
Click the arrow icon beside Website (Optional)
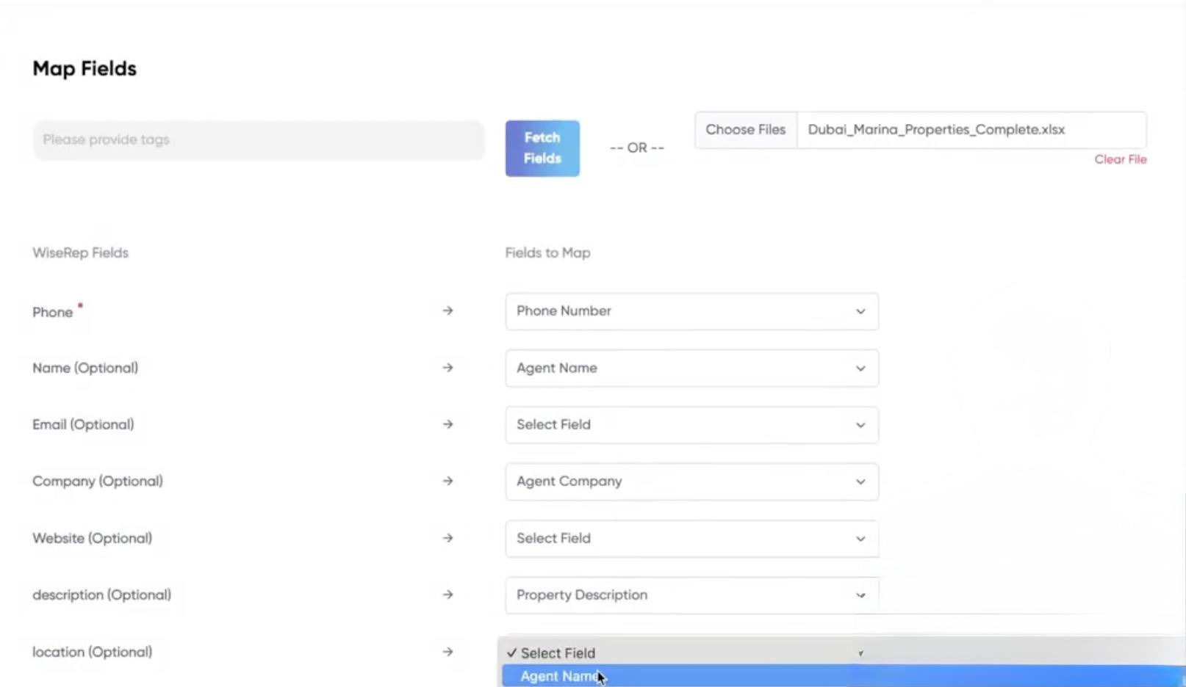pos(448,538)
